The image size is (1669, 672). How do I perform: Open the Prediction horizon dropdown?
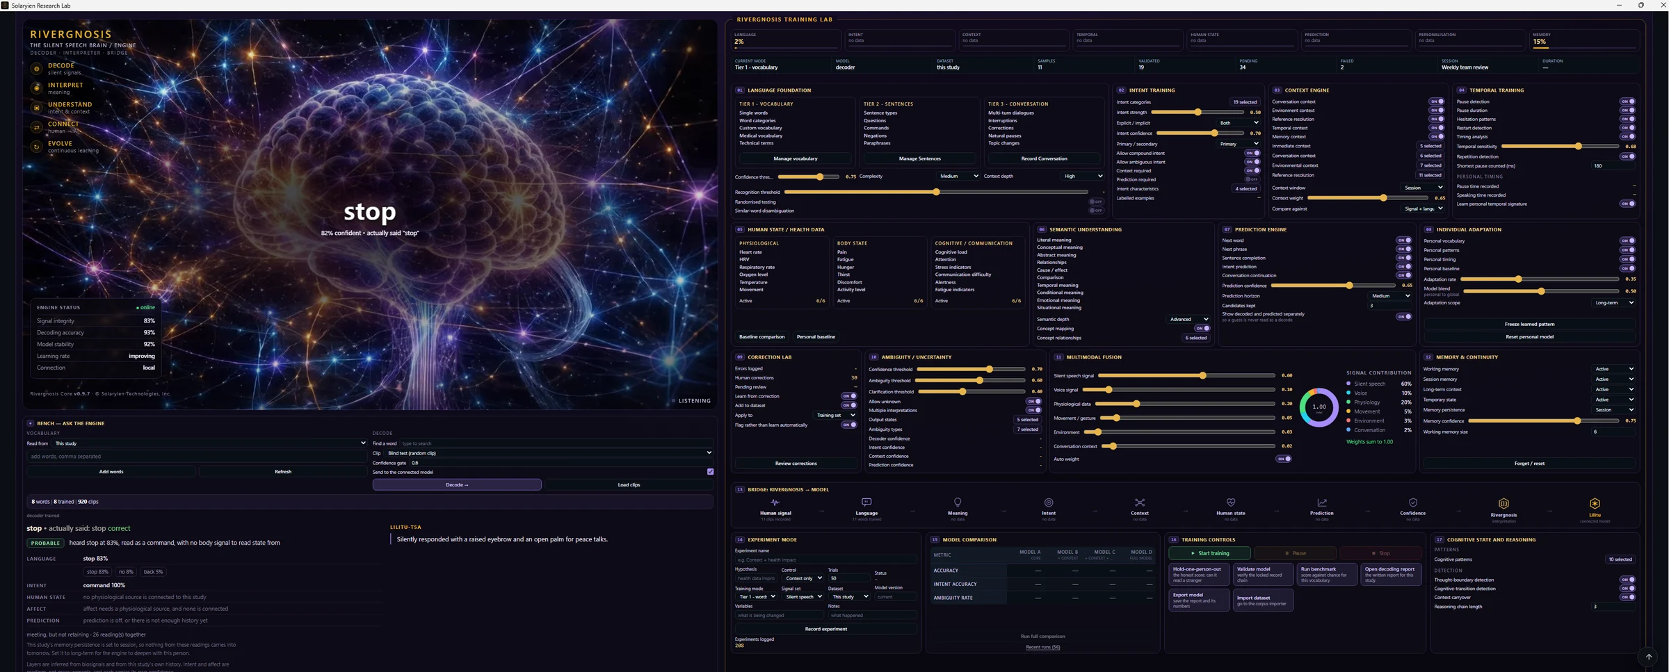[1390, 296]
